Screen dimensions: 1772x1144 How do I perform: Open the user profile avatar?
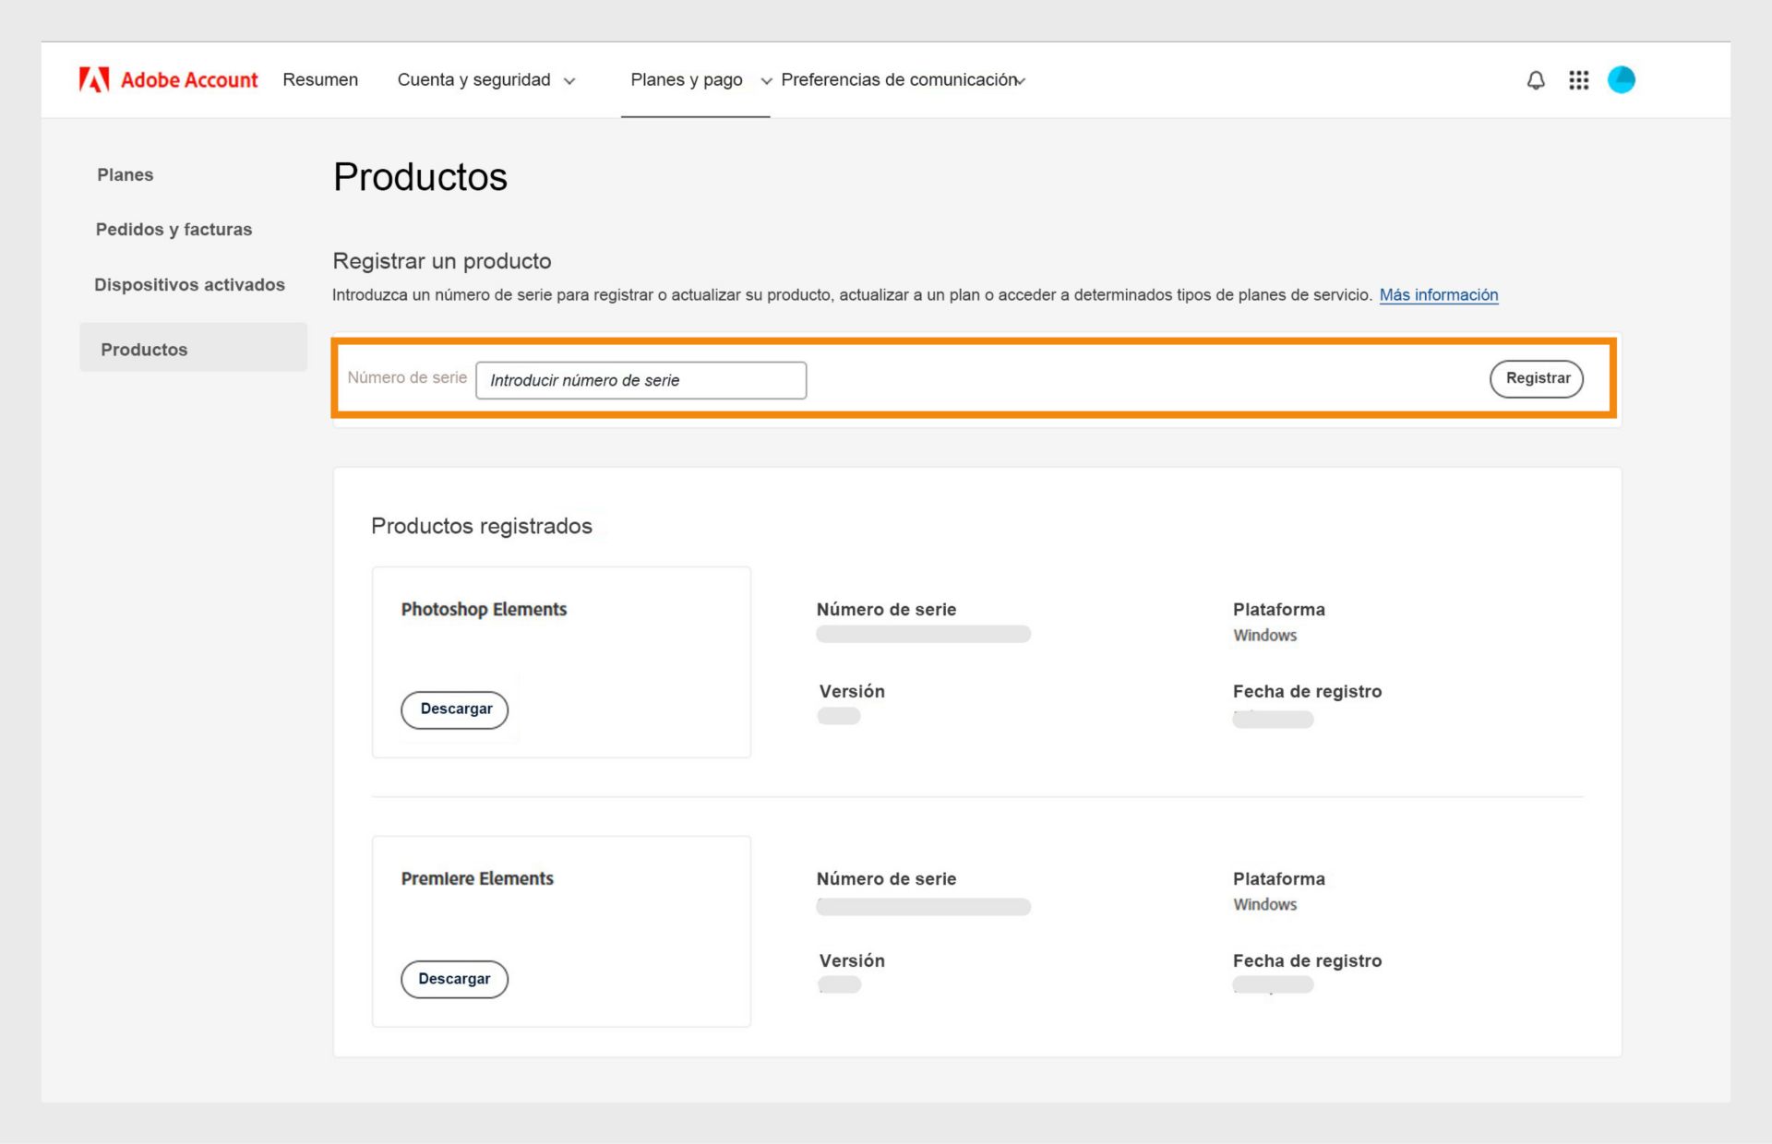tap(1622, 80)
